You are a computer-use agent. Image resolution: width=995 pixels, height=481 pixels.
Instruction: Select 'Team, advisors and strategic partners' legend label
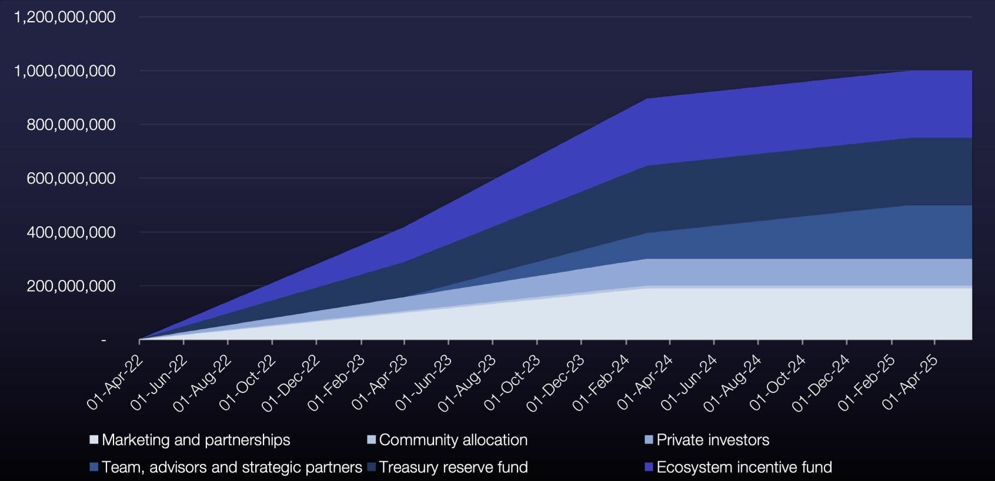232,467
